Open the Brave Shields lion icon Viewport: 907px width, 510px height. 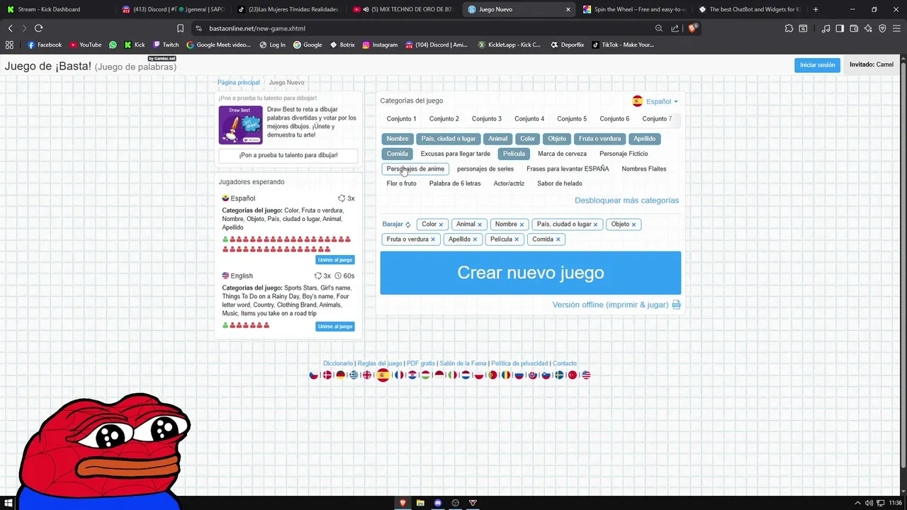coord(693,28)
